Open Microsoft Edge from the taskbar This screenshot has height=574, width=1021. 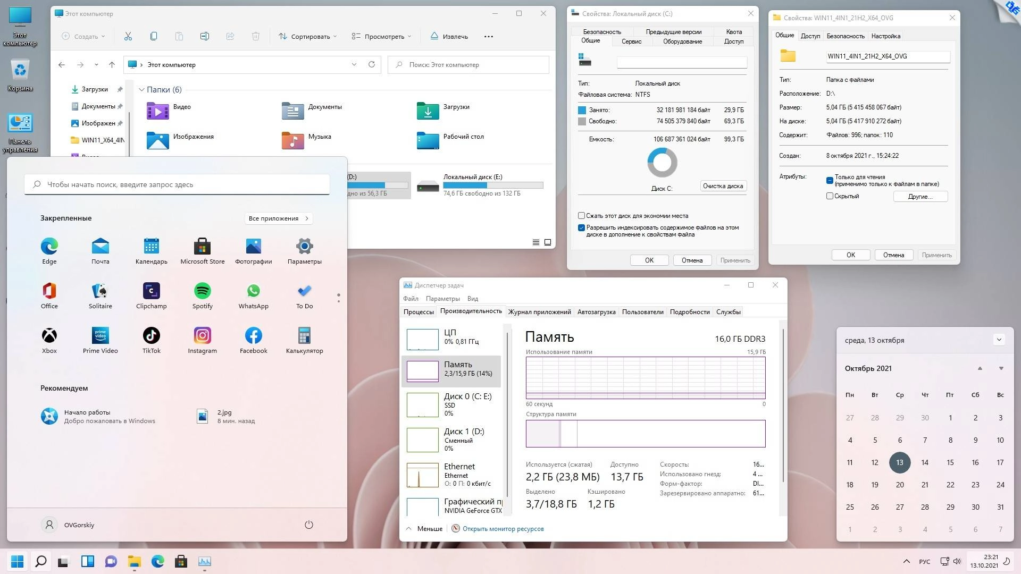(157, 561)
